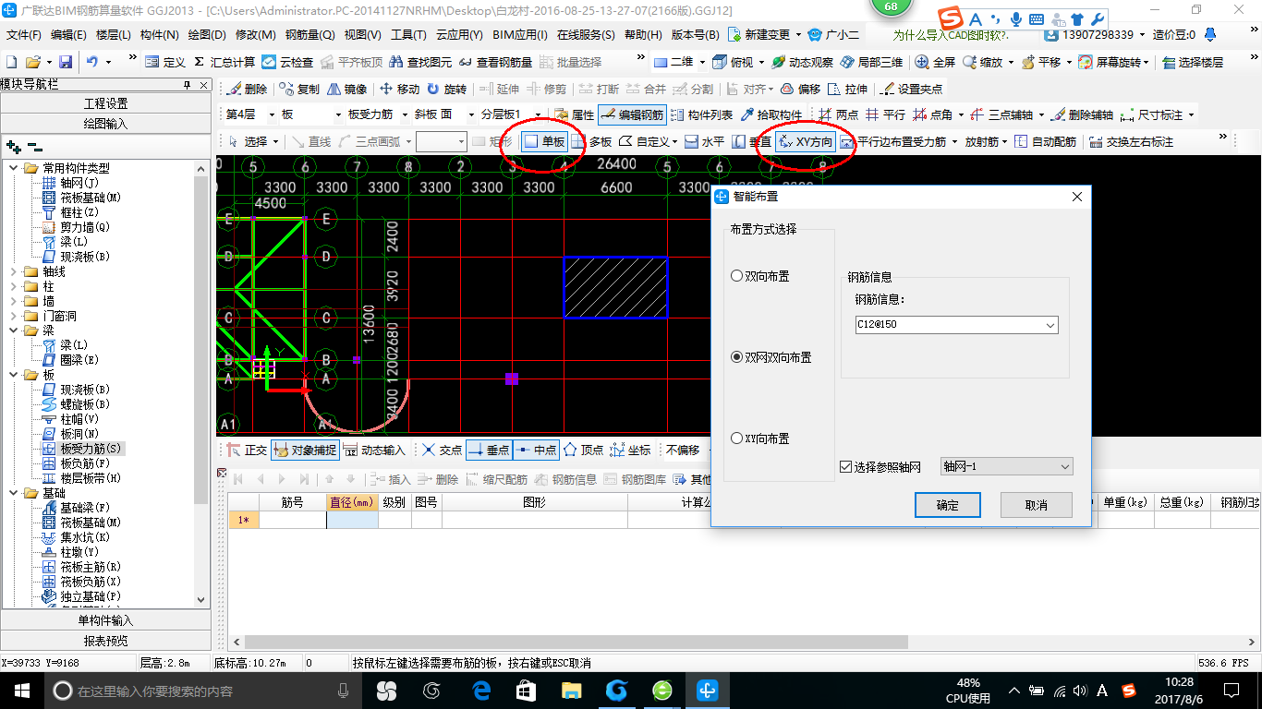Screen dimensions: 1262x709
Task: Select 偏移 offset tool
Action: [800, 90]
